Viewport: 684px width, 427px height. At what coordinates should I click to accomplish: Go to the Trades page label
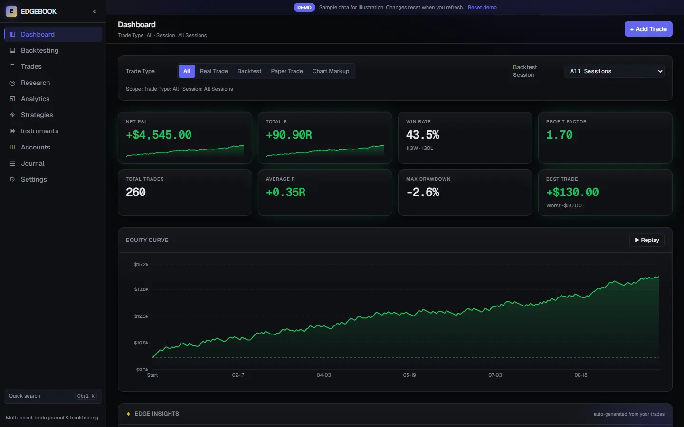pos(31,66)
